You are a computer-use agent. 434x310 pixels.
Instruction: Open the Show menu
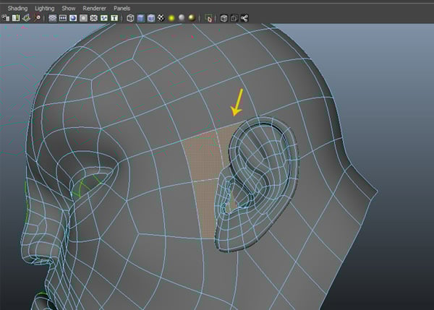[x=69, y=8]
